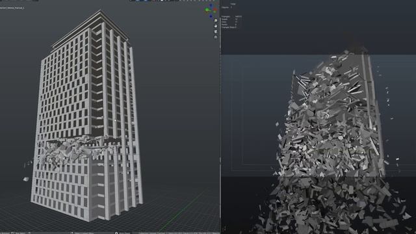Snap view to top blue Z axis on gizmo
The width and height of the screenshot is (416, 234).
point(211,5)
